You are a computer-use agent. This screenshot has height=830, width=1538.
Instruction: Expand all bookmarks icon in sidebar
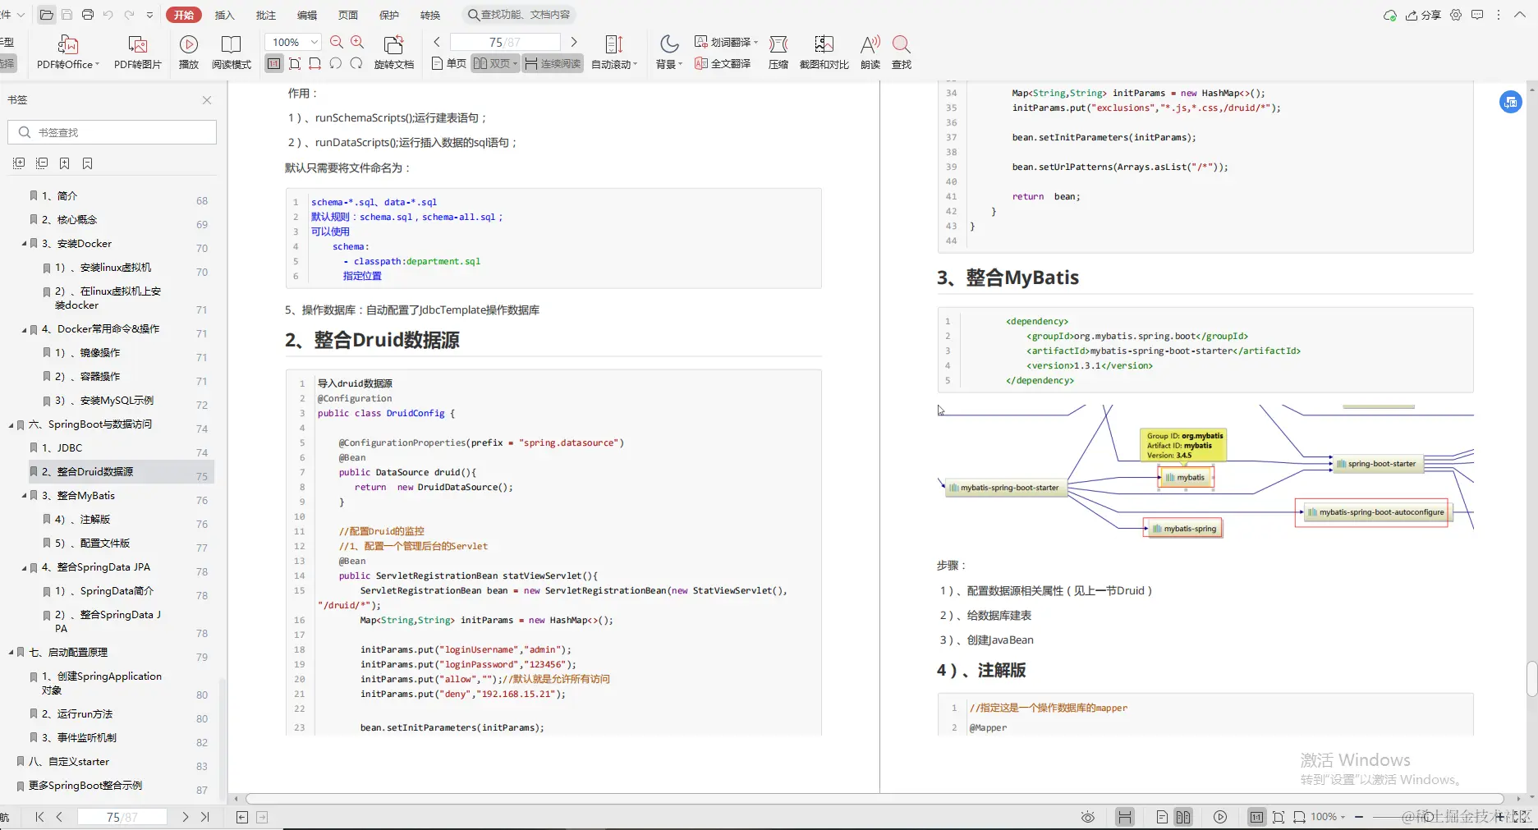point(19,163)
